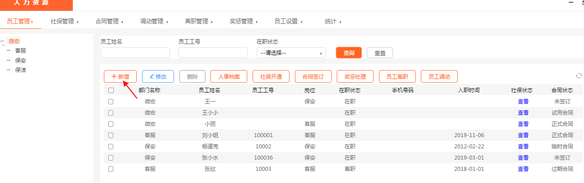This screenshot has width=584, height=183.
Task: Expand the 统计 menu
Action: (x=333, y=21)
